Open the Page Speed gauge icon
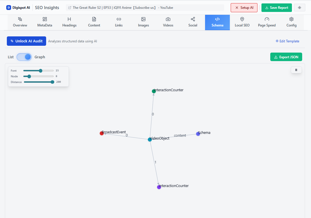 coord(267,19)
